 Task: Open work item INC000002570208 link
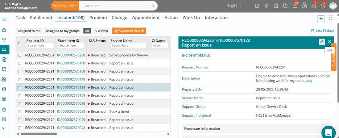click(71, 55)
